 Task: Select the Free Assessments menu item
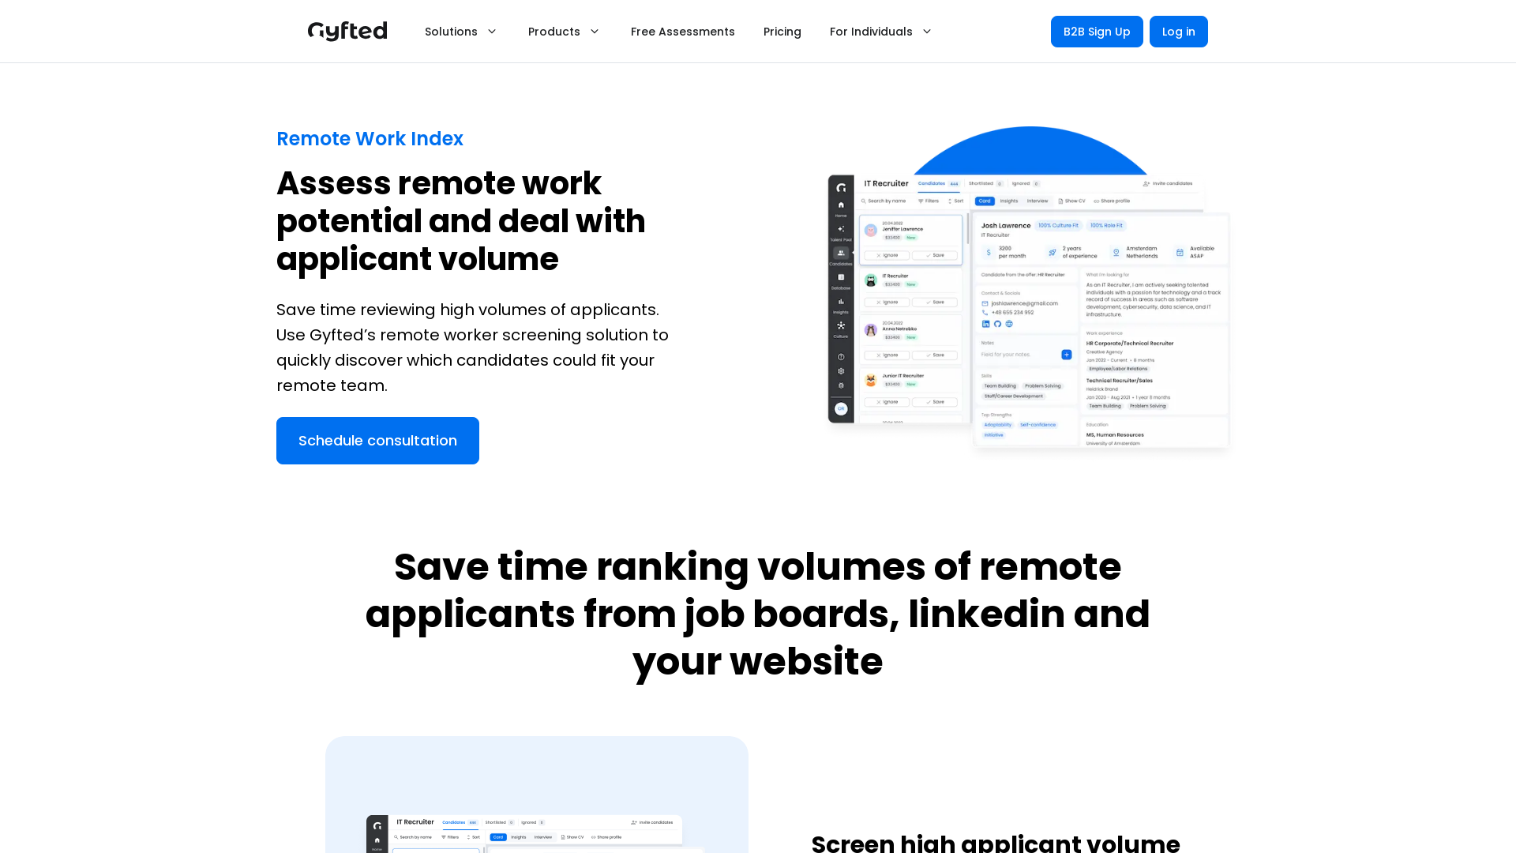(682, 32)
